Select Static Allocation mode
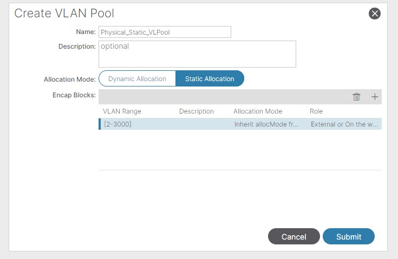 (210, 78)
